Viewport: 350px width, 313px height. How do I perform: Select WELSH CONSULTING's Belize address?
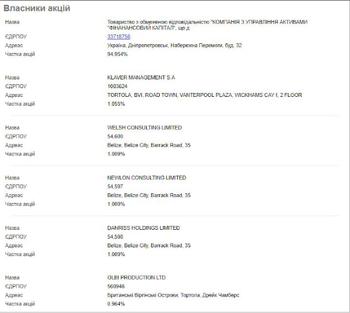point(149,145)
